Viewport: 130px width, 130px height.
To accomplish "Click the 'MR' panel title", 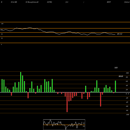I will click(x=116, y=68).
